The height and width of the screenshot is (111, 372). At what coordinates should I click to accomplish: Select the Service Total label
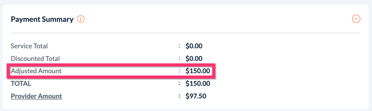[29, 46]
